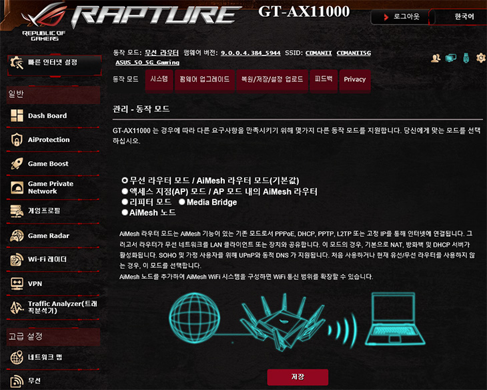The image size is (487, 390).
Task: Switch to the 시스템 tab
Action: coord(159,80)
